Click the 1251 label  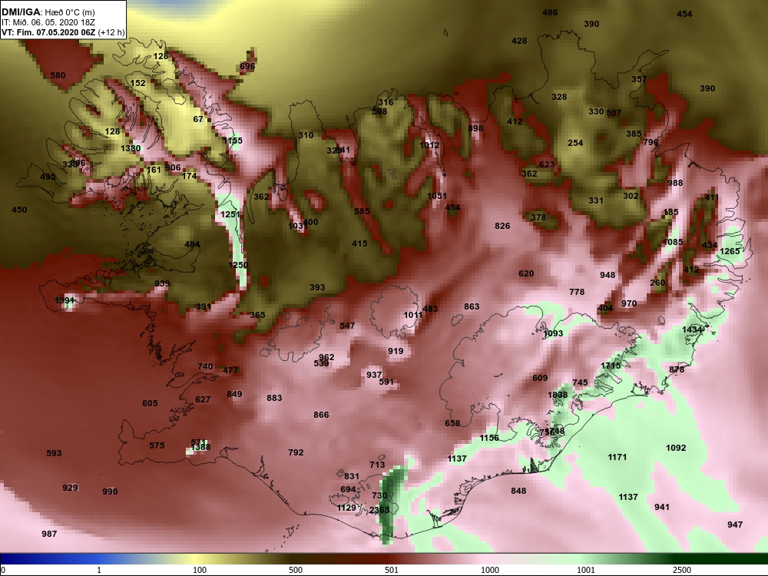click(x=230, y=214)
